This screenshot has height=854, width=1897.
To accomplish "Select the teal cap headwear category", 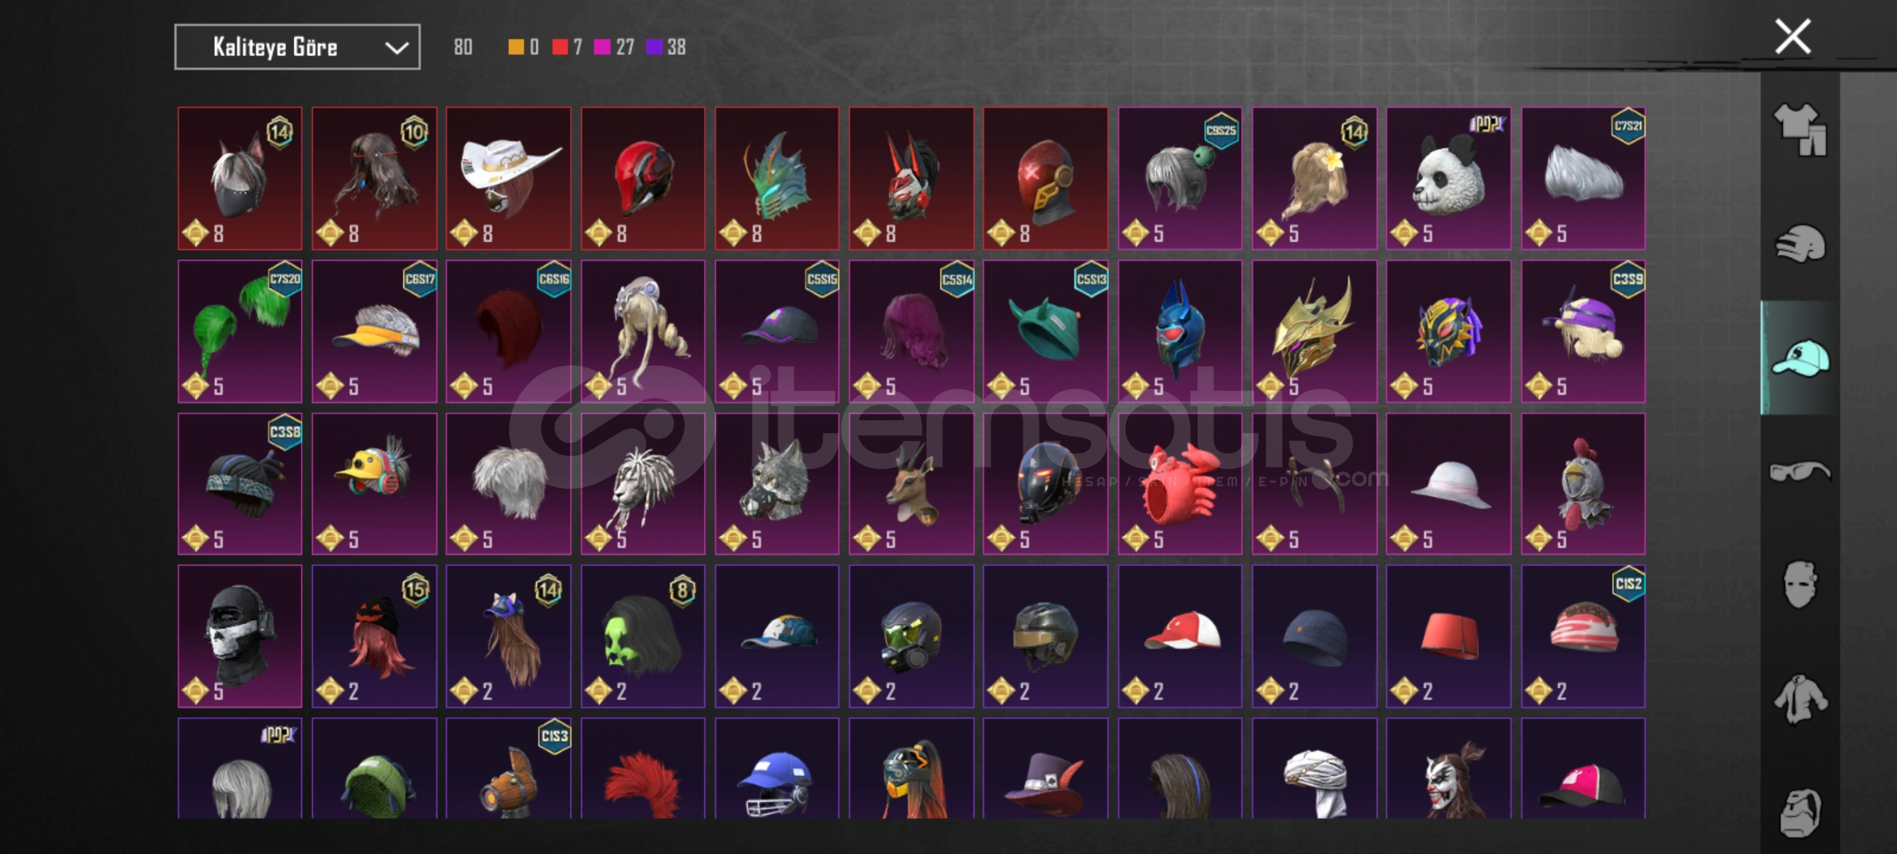I will pyautogui.click(x=1801, y=358).
